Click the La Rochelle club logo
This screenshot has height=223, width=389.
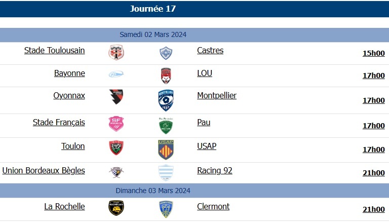(116, 208)
